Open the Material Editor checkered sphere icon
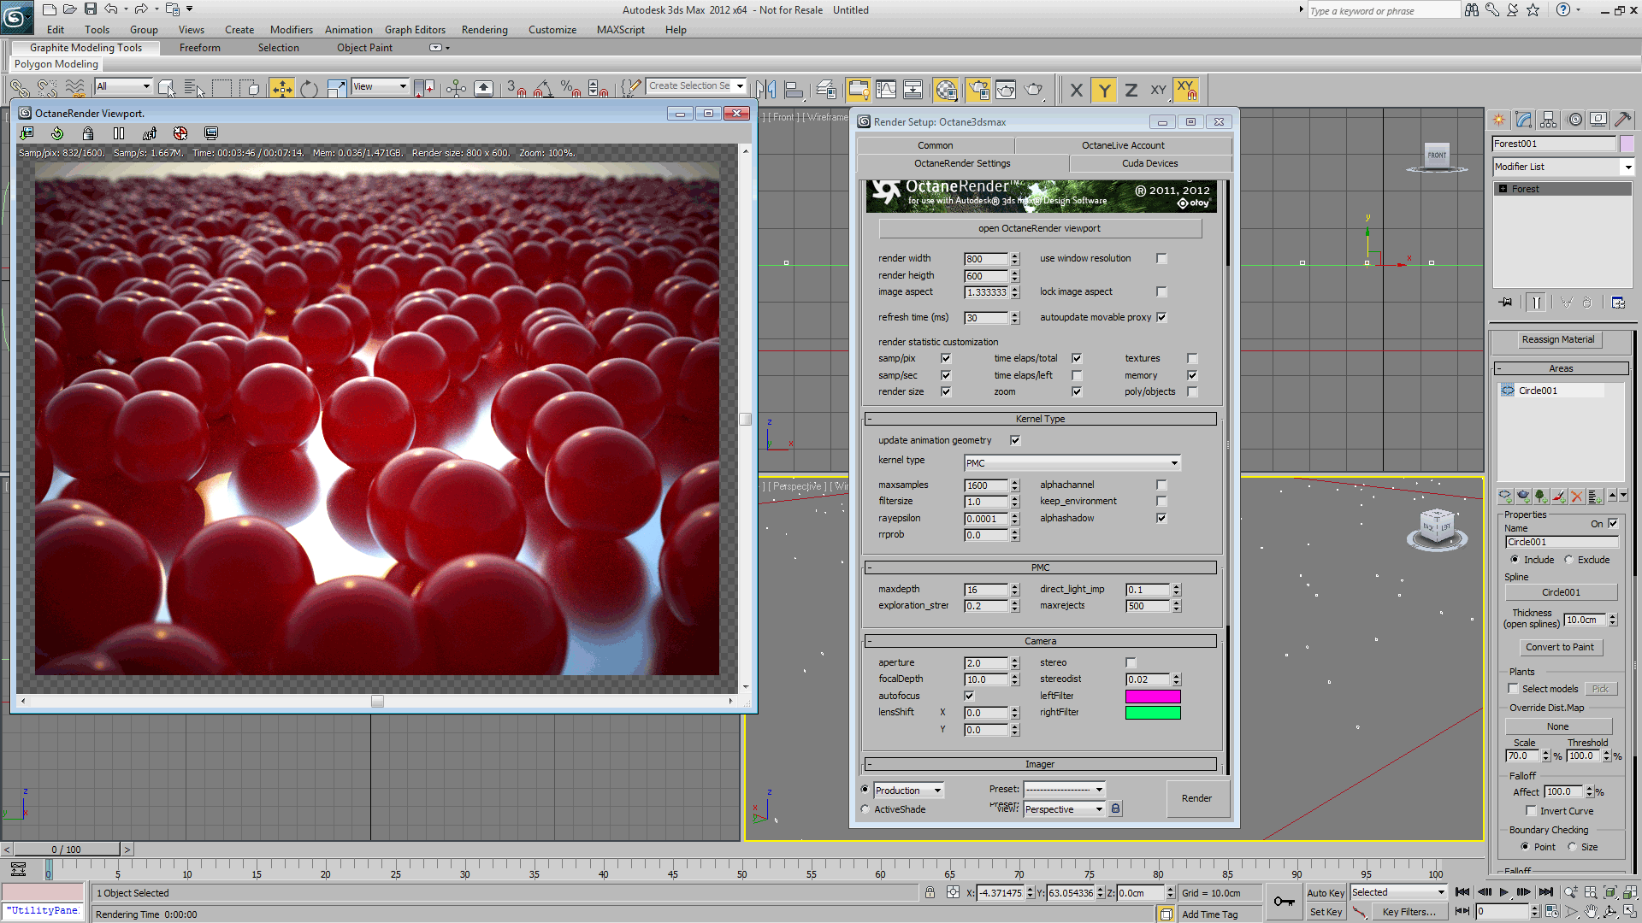The image size is (1642, 923). coord(946,89)
